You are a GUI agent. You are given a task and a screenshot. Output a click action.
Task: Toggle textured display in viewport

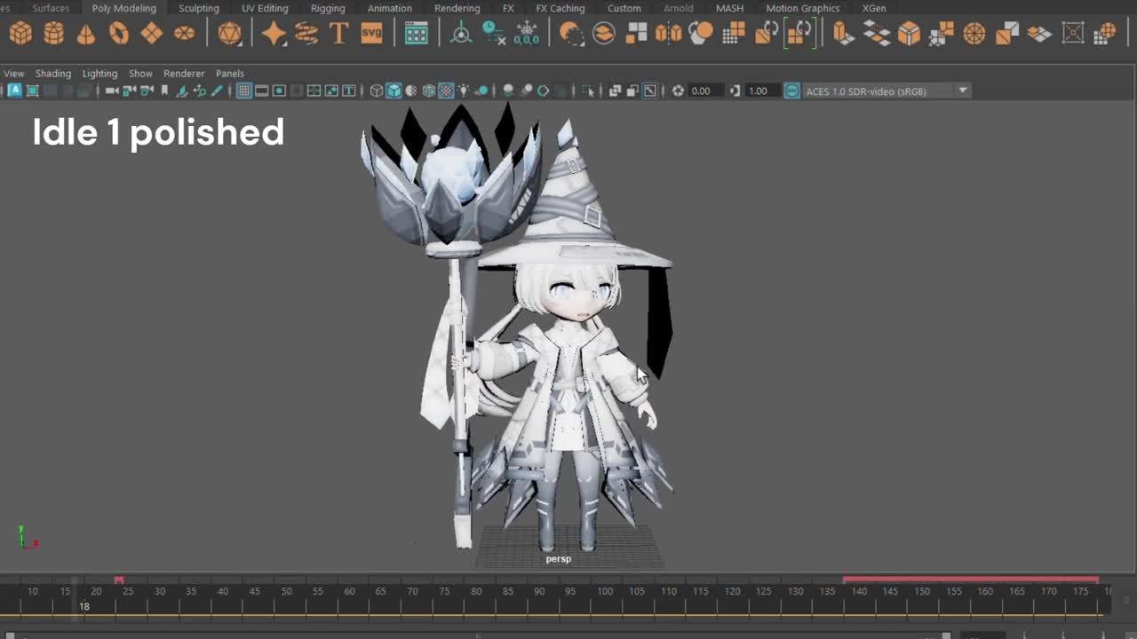pos(446,91)
